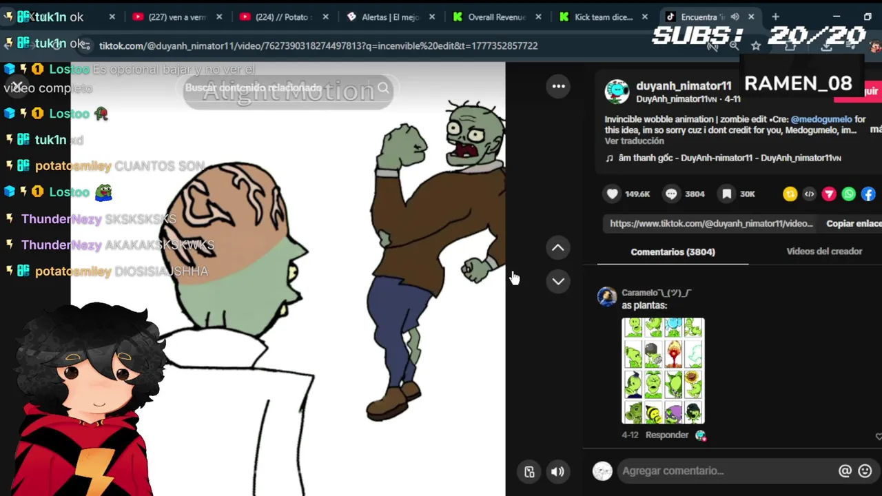
Task: Send to friends via red arrow icon
Action: click(829, 194)
